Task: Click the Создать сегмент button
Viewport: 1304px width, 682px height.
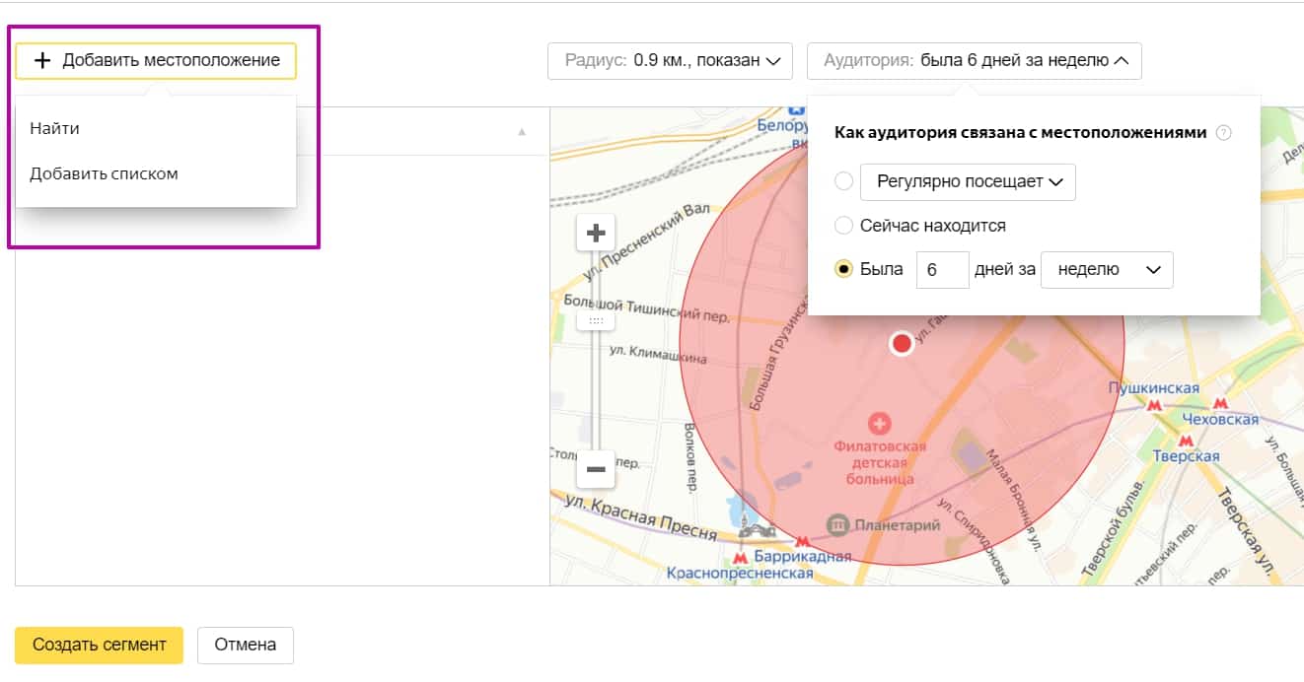Action: (98, 645)
